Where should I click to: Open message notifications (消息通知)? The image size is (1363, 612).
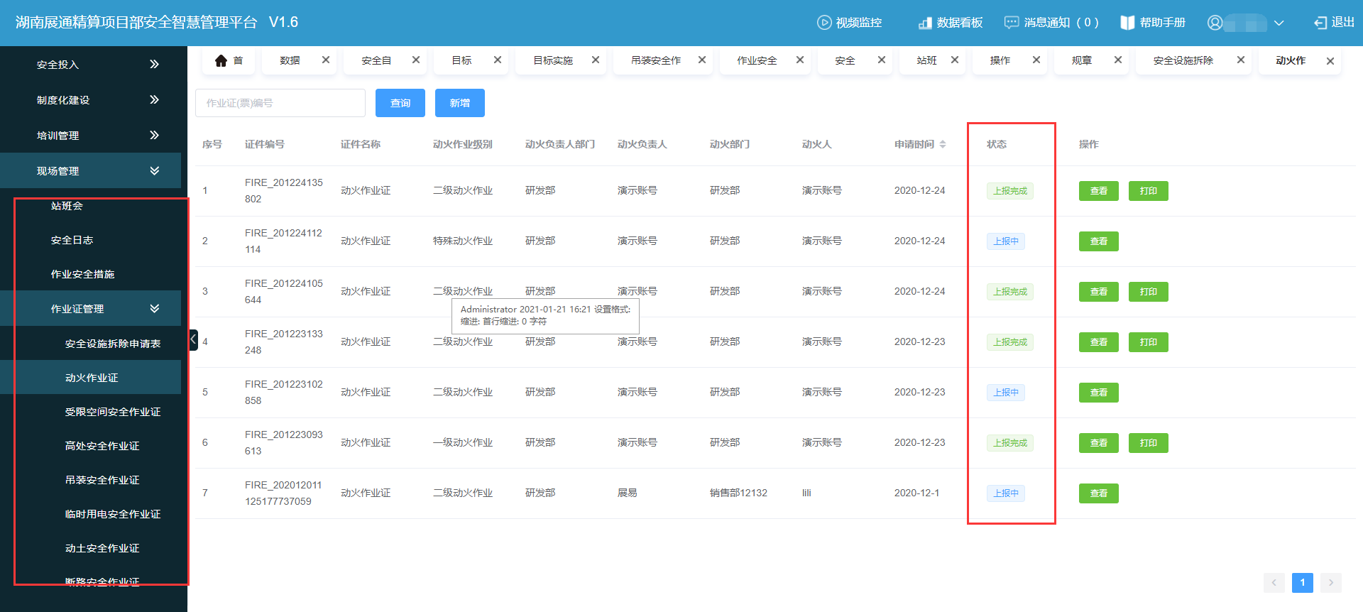(1051, 23)
